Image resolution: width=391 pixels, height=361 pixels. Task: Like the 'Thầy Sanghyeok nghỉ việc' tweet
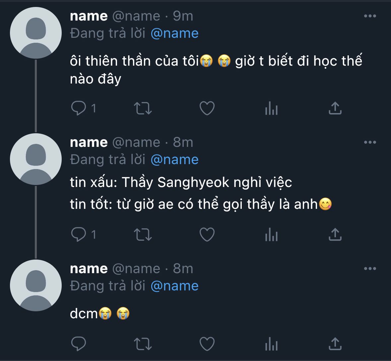point(207,234)
